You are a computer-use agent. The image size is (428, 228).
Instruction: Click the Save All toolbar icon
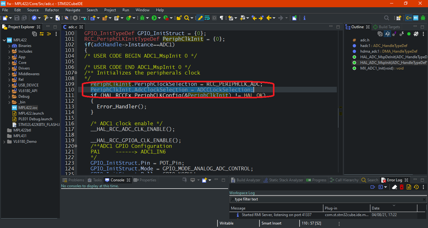[x=24, y=18]
